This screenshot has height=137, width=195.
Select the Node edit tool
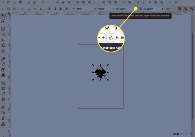pos(3,21)
